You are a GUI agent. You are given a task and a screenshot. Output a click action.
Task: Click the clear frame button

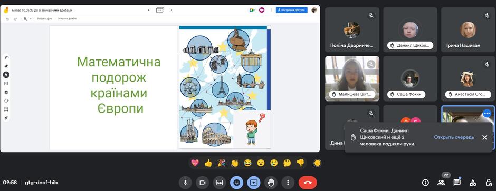[66, 19]
